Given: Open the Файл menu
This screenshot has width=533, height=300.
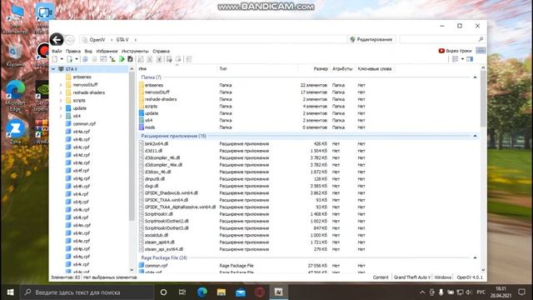Looking at the screenshot, I should 57,51.
